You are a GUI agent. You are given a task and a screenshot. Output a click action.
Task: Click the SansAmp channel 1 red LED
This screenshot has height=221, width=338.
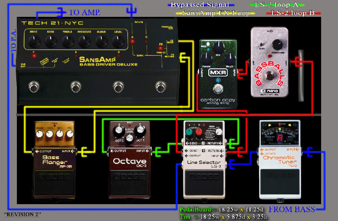pos(34,56)
